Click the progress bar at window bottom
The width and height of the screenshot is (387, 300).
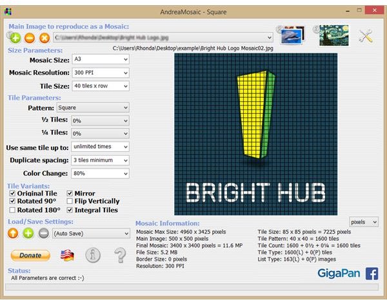[192, 287]
